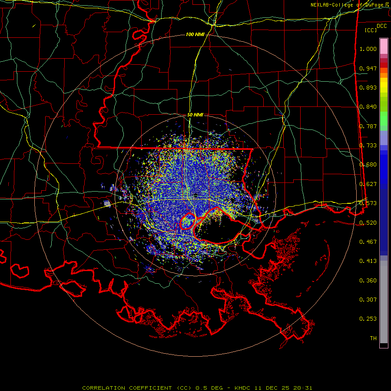Image resolution: width=391 pixels, height=391 pixels.
Task: Pick the gray swatch in the color bar
Action: (384, 302)
